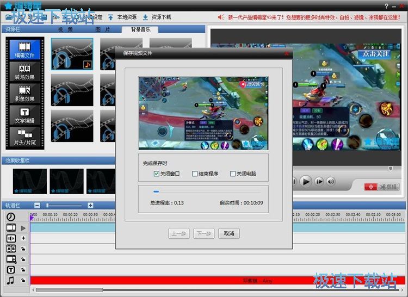408x297 pixels.
Task: Click the clock icon on timeline ruler row
Action: [11, 216]
